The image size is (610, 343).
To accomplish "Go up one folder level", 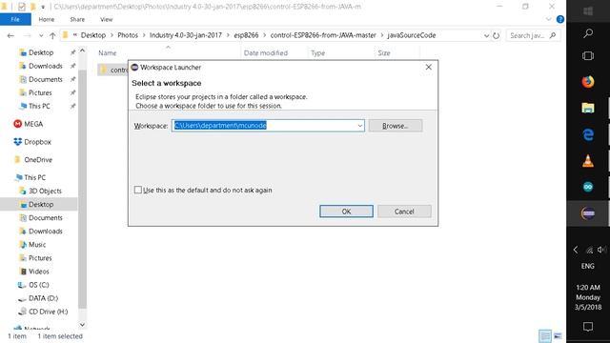I will [x=52, y=35].
